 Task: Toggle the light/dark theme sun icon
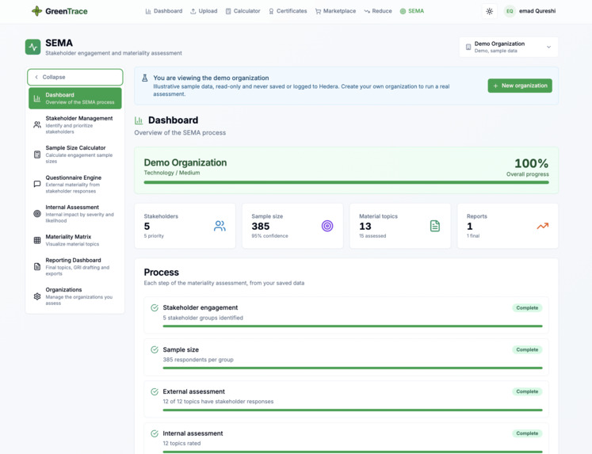489,11
